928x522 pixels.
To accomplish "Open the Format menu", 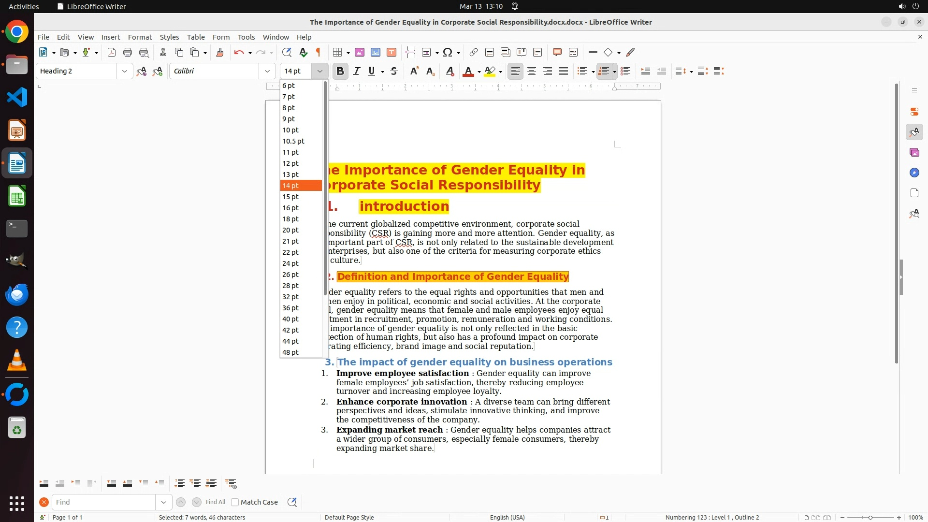I will tap(140, 37).
